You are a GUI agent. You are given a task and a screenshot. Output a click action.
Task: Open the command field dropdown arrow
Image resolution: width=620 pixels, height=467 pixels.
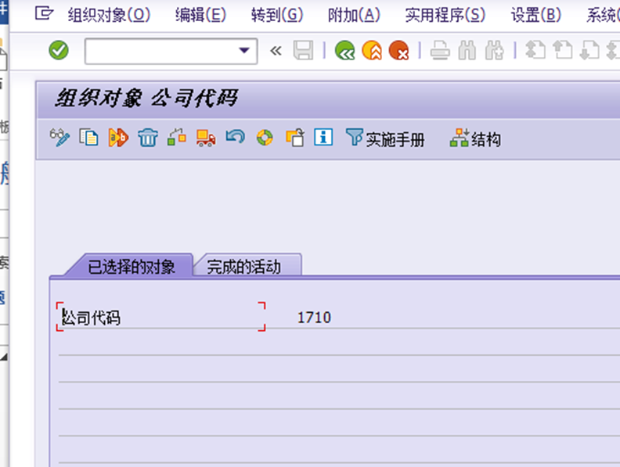pyautogui.click(x=244, y=51)
